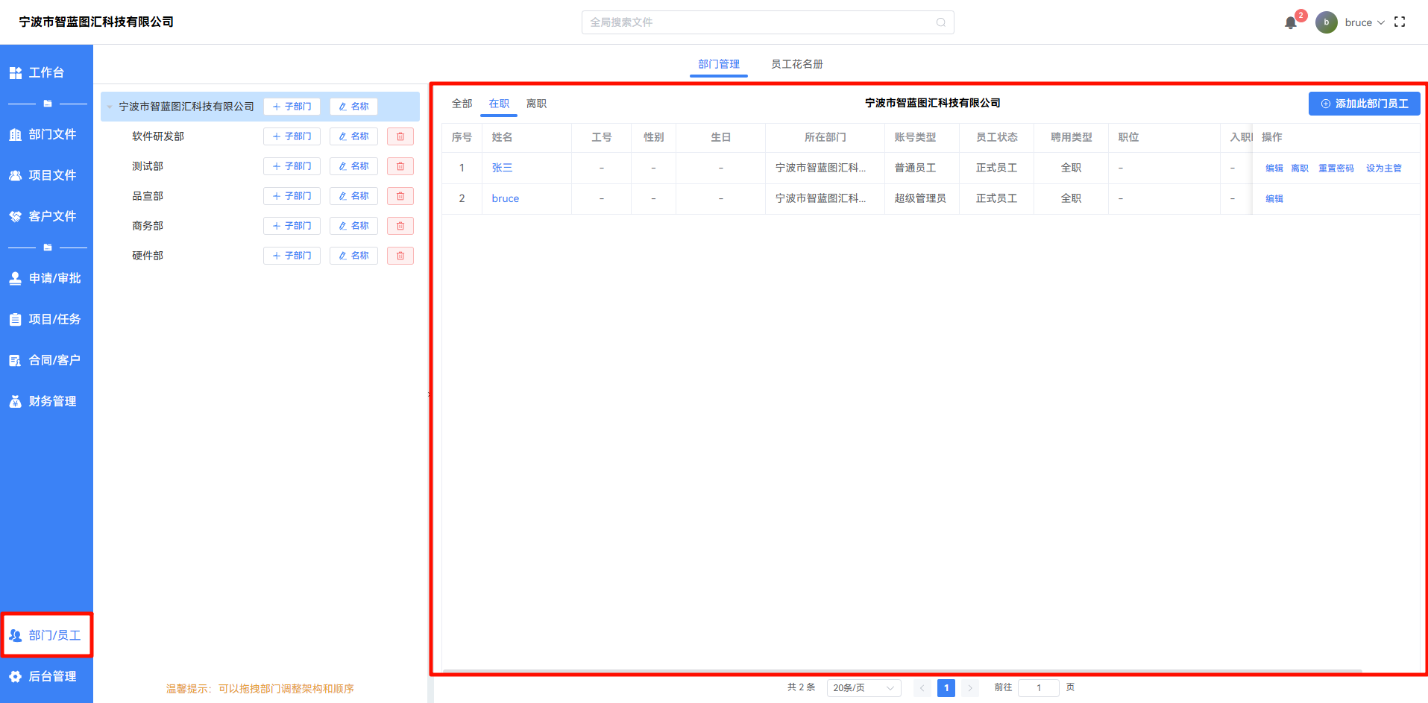The width and height of the screenshot is (1428, 703).
Task: Click 设为主管 for 张三
Action: coord(1383,168)
